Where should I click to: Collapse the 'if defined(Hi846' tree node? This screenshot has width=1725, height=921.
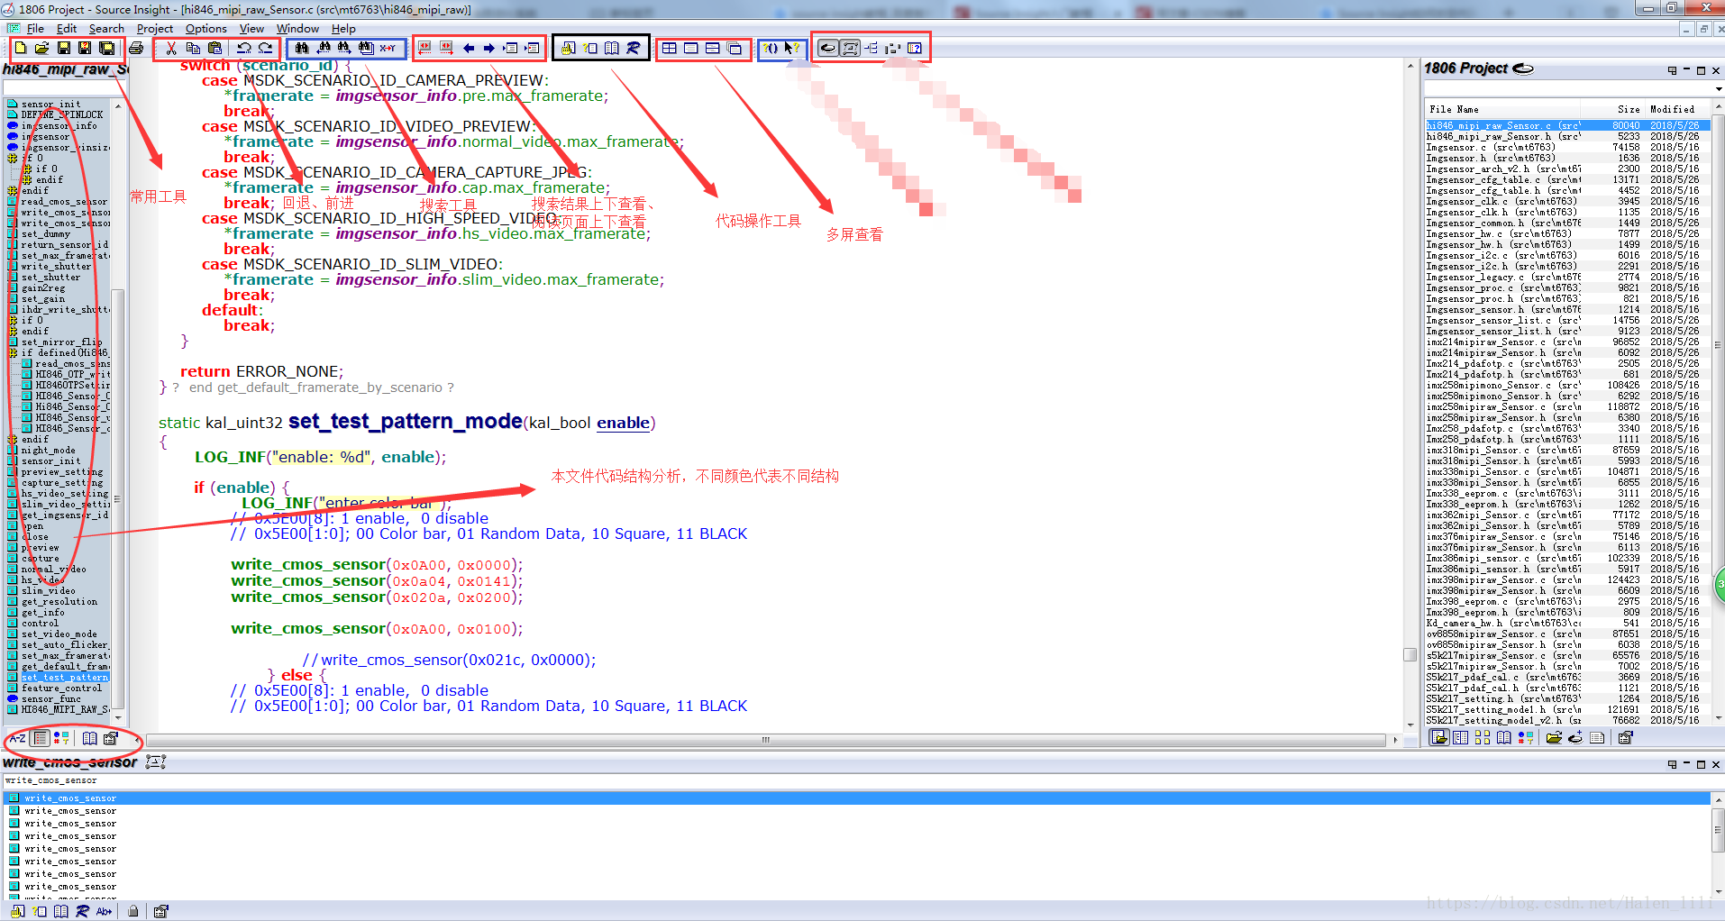click(x=13, y=352)
